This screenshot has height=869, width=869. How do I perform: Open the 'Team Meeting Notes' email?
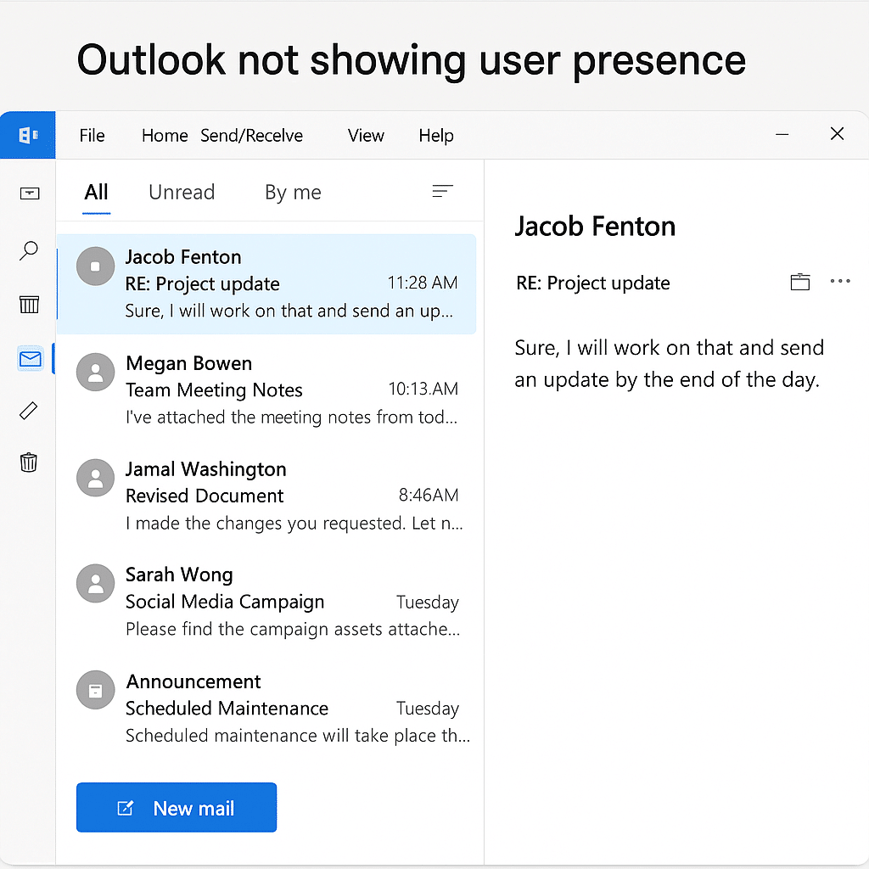coord(266,390)
